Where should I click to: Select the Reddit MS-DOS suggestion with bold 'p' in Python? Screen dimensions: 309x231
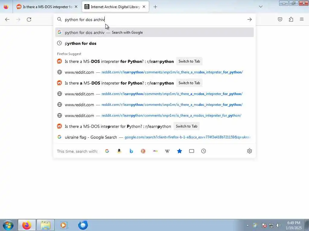coord(154,126)
